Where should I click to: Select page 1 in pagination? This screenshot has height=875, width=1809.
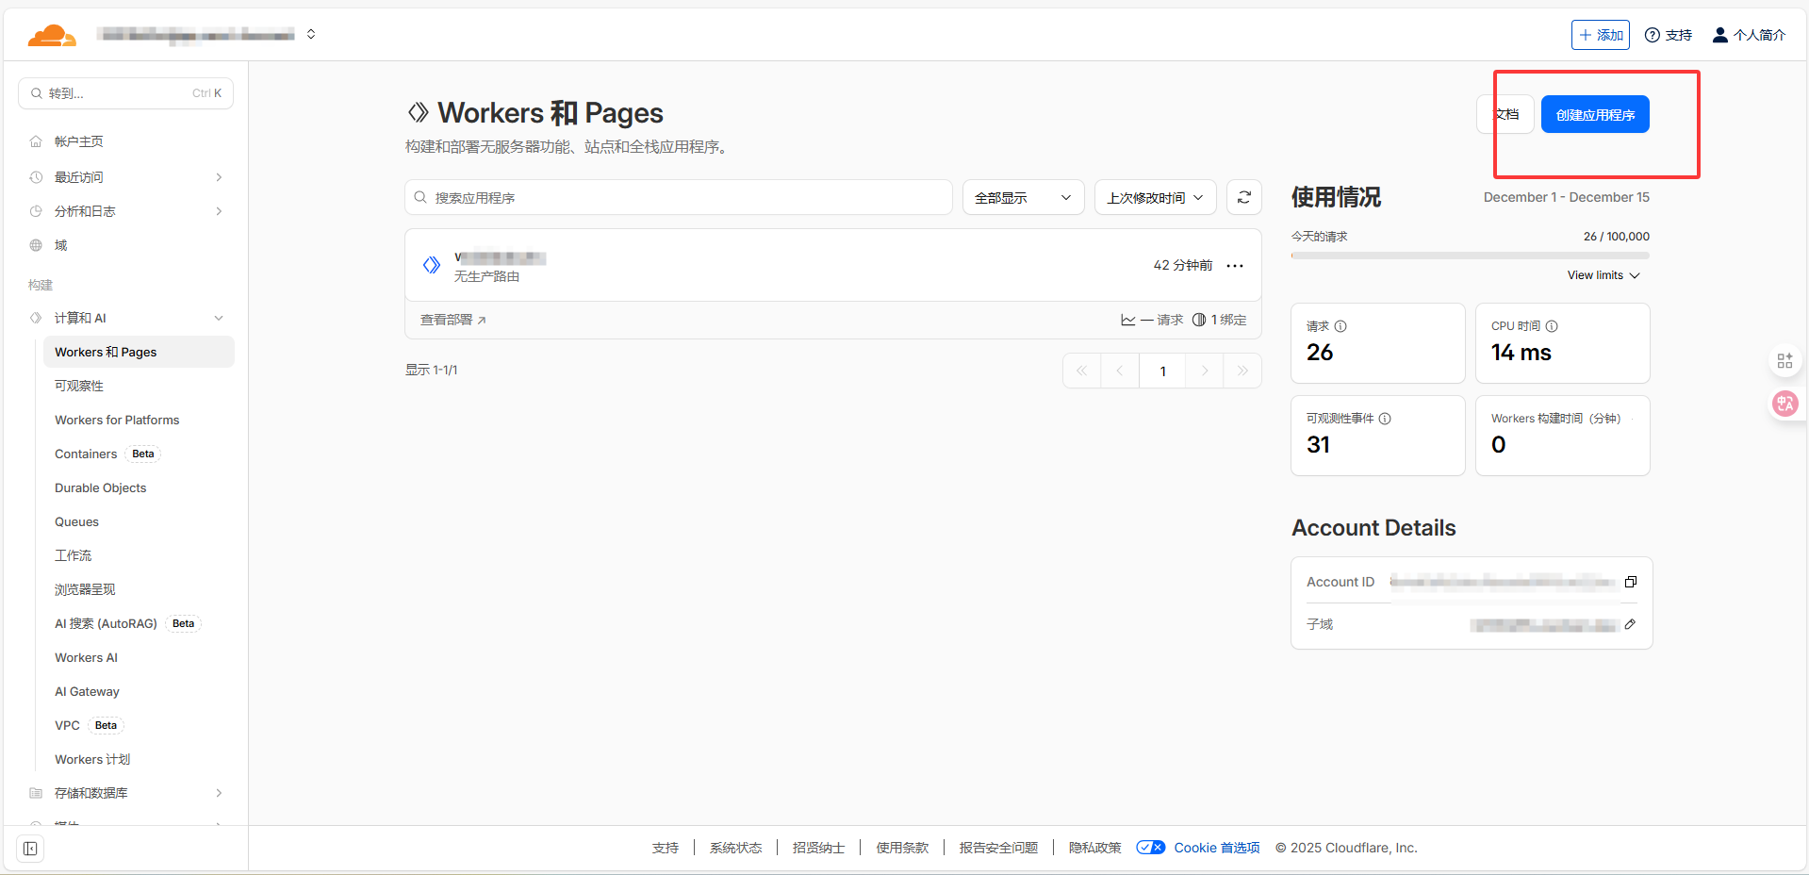coord(1162,371)
